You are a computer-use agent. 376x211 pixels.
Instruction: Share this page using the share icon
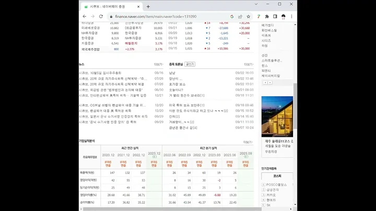click(x=240, y=17)
